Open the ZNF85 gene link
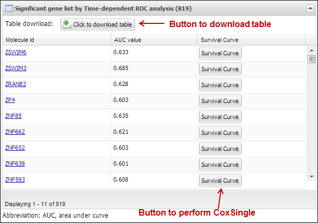The height and width of the screenshot is (223, 318). pyautogui.click(x=13, y=116)
